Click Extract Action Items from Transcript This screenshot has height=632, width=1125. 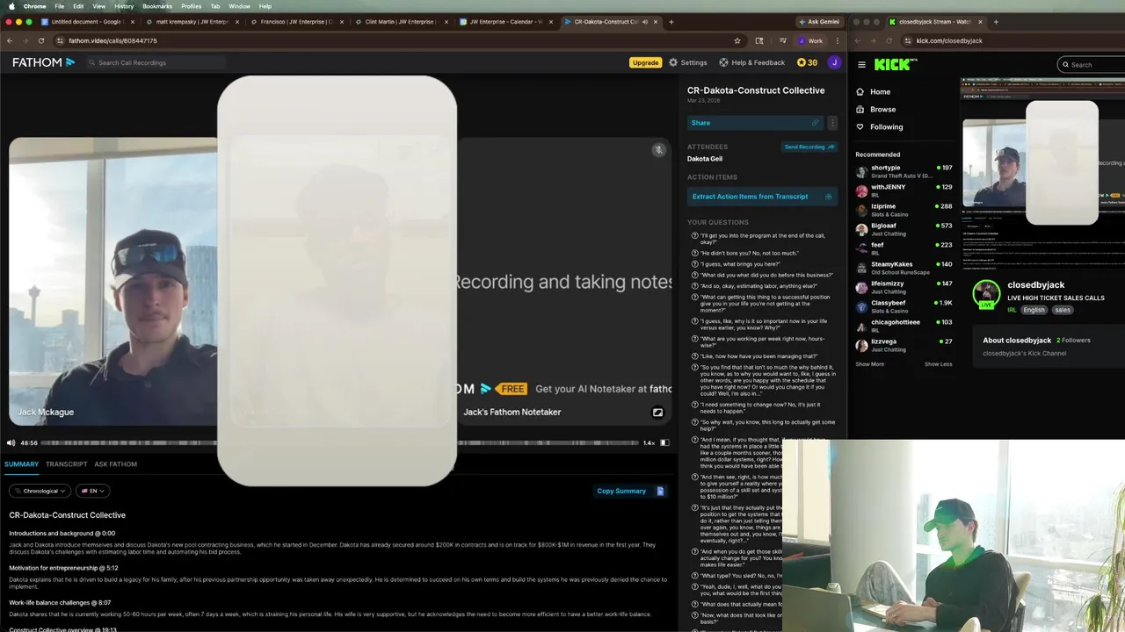point(762,197)
